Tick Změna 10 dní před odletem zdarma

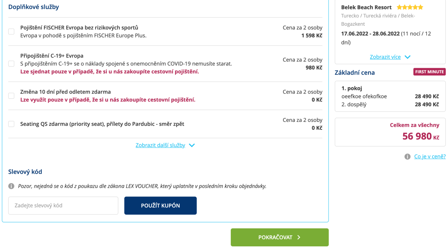coord(12,96)
